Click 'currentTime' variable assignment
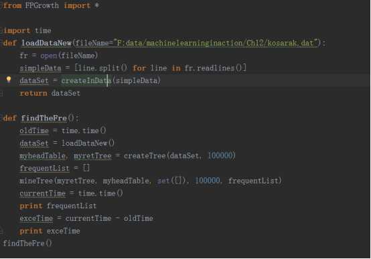Viewport: 371px width, 259px height. 43,193
